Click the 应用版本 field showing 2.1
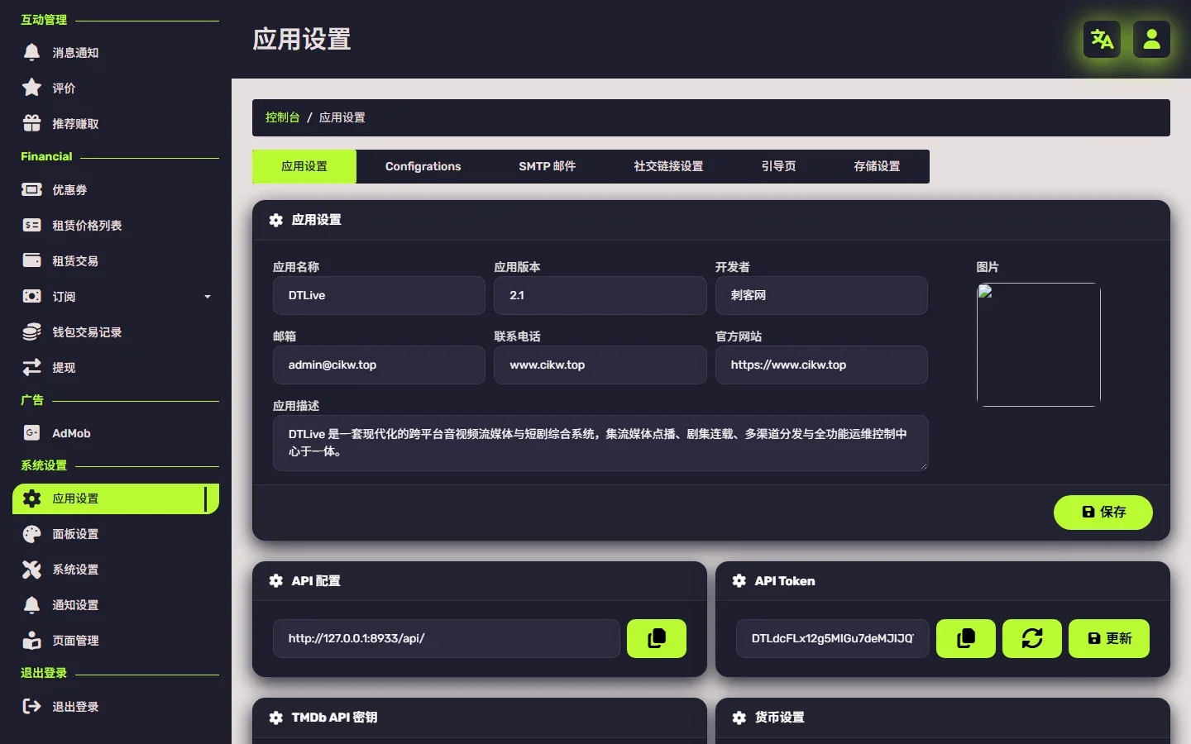The image size is (1191, 744). pyautogui.click(x=600, y=295)
